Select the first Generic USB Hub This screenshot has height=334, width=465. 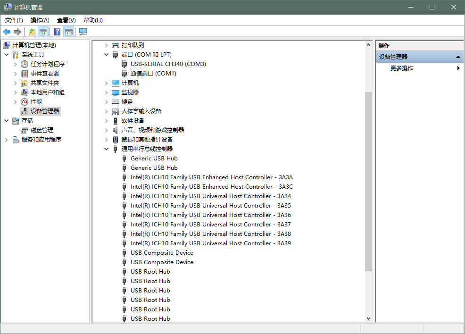[x=154, y=159]
